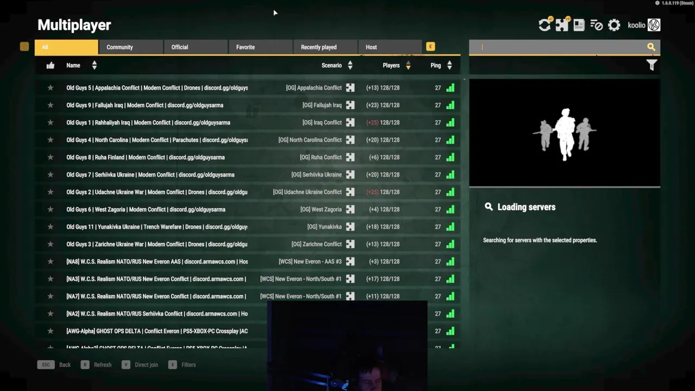Switch to the Community tab

tap(131, 47)
